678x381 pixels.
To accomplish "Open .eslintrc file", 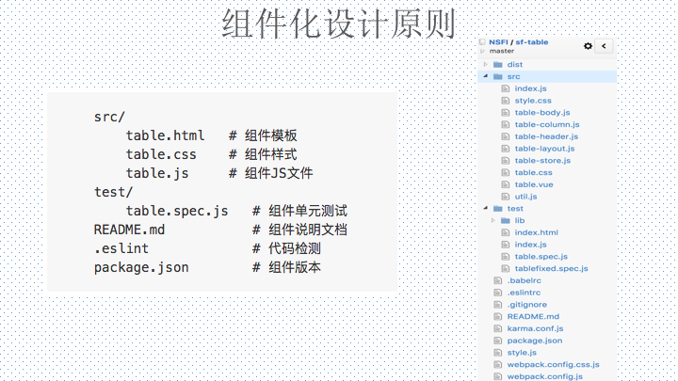I will point(524,293).
